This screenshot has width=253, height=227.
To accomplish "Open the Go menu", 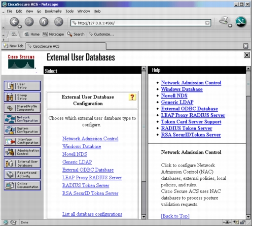I will (x=39, y=11).
